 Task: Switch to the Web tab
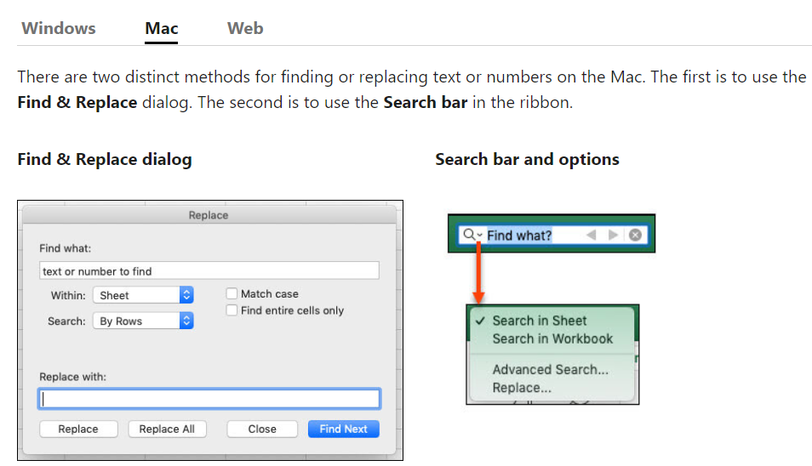245,28
